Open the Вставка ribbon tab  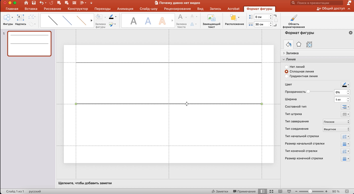click(x=31, y=9)
